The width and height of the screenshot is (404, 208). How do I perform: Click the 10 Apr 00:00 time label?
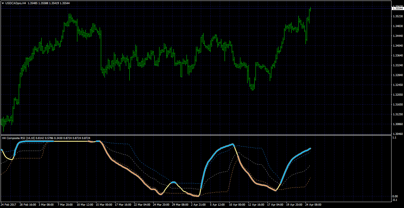click(237, 205)
